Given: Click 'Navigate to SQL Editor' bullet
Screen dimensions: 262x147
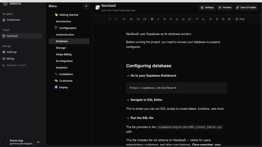Looking at the screenshot, I should [146, 100].
